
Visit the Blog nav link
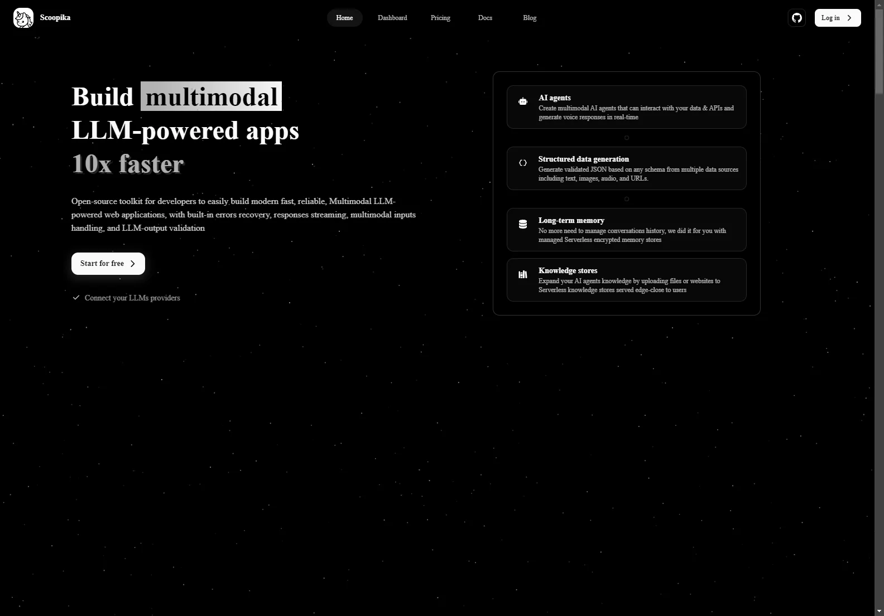530,18
